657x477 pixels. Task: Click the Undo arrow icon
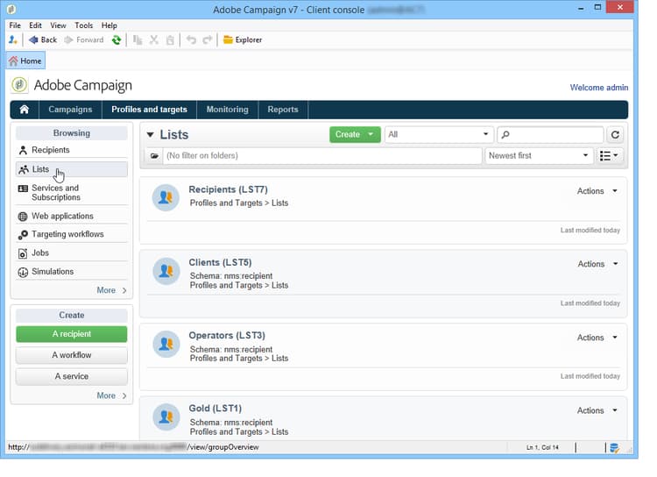click(x=191, y=39)
